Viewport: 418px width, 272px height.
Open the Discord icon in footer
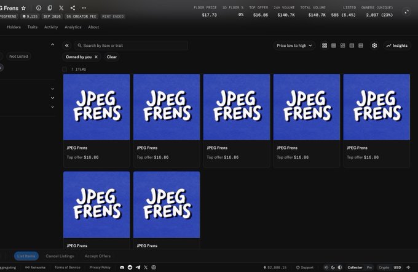click(x=122, y=267)
